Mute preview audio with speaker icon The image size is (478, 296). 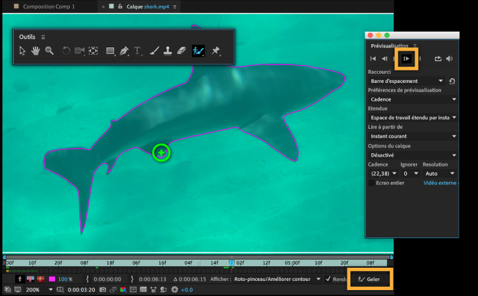[450, 59]
